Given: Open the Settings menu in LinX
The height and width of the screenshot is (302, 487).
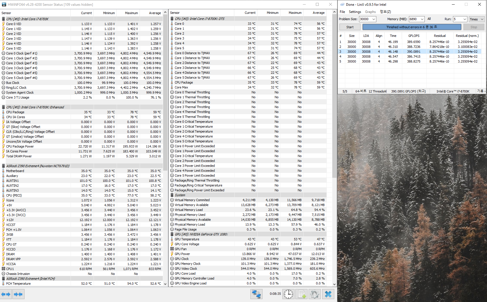Looking at the screenshot, I should pos(355,12).
